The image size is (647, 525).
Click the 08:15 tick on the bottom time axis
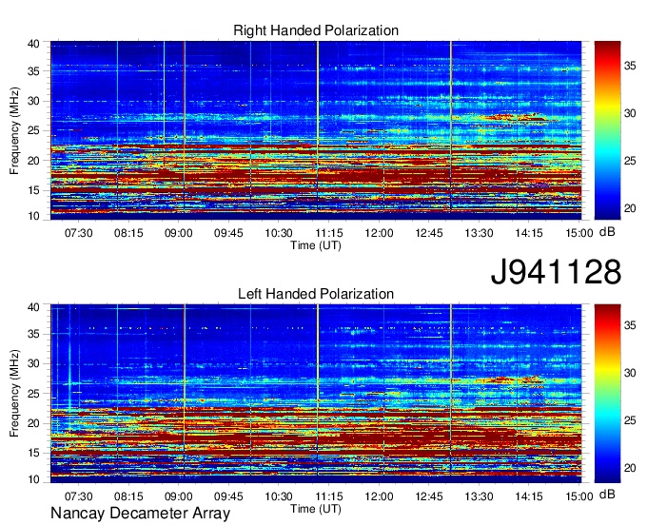point(128,496)
